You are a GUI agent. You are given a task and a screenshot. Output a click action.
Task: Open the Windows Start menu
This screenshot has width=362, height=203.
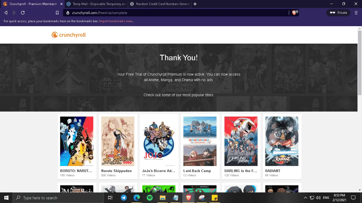point(6,198)
